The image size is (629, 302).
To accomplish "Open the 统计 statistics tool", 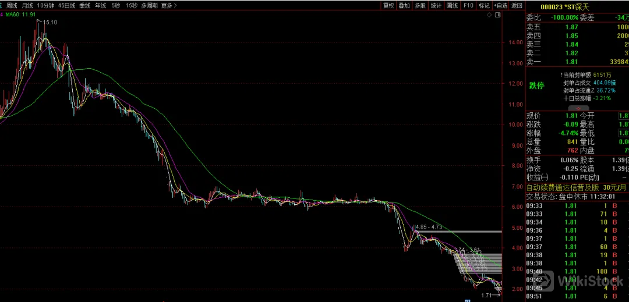I will point(436,5).
